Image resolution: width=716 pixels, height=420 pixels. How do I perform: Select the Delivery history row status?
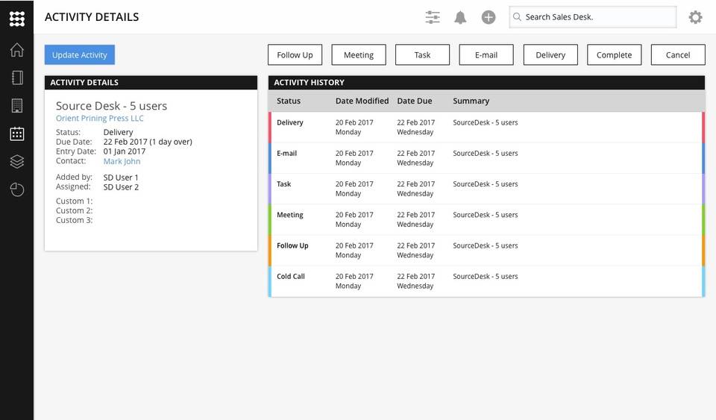(290, 122)
